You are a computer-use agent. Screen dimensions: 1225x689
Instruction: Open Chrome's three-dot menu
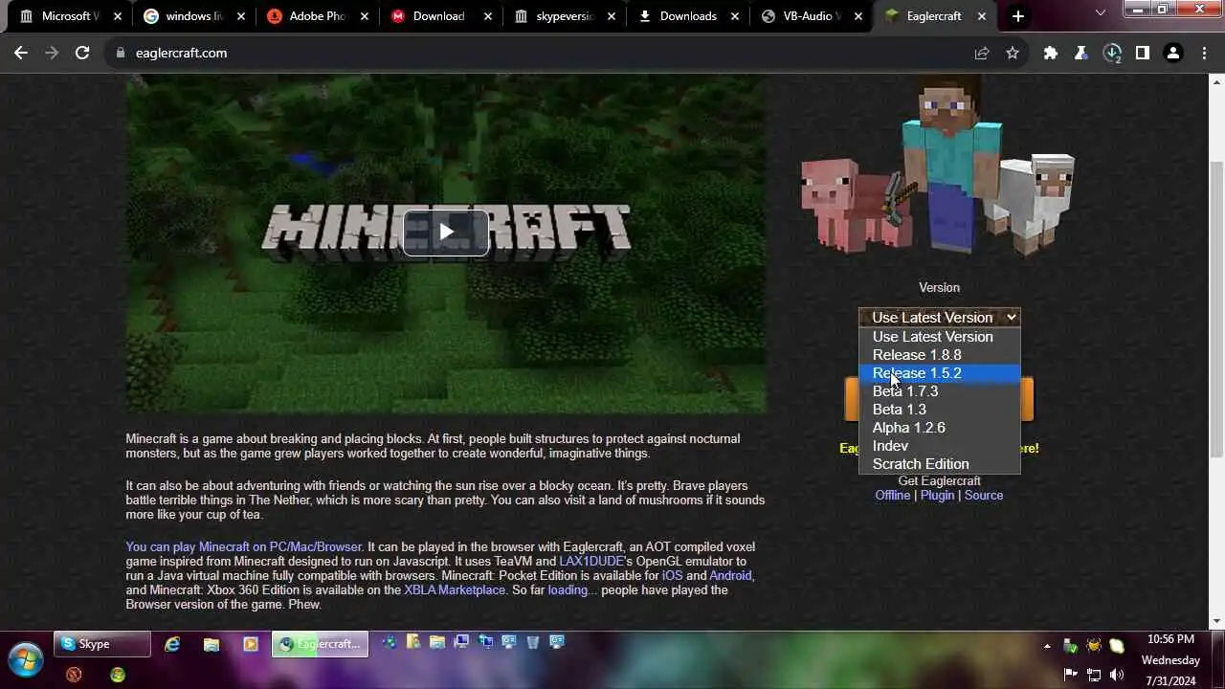point(1203,53)
